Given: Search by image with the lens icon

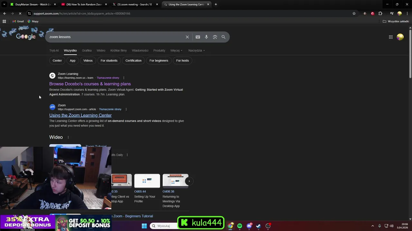Looking at the screenshot, I should [x=215, y=37].
